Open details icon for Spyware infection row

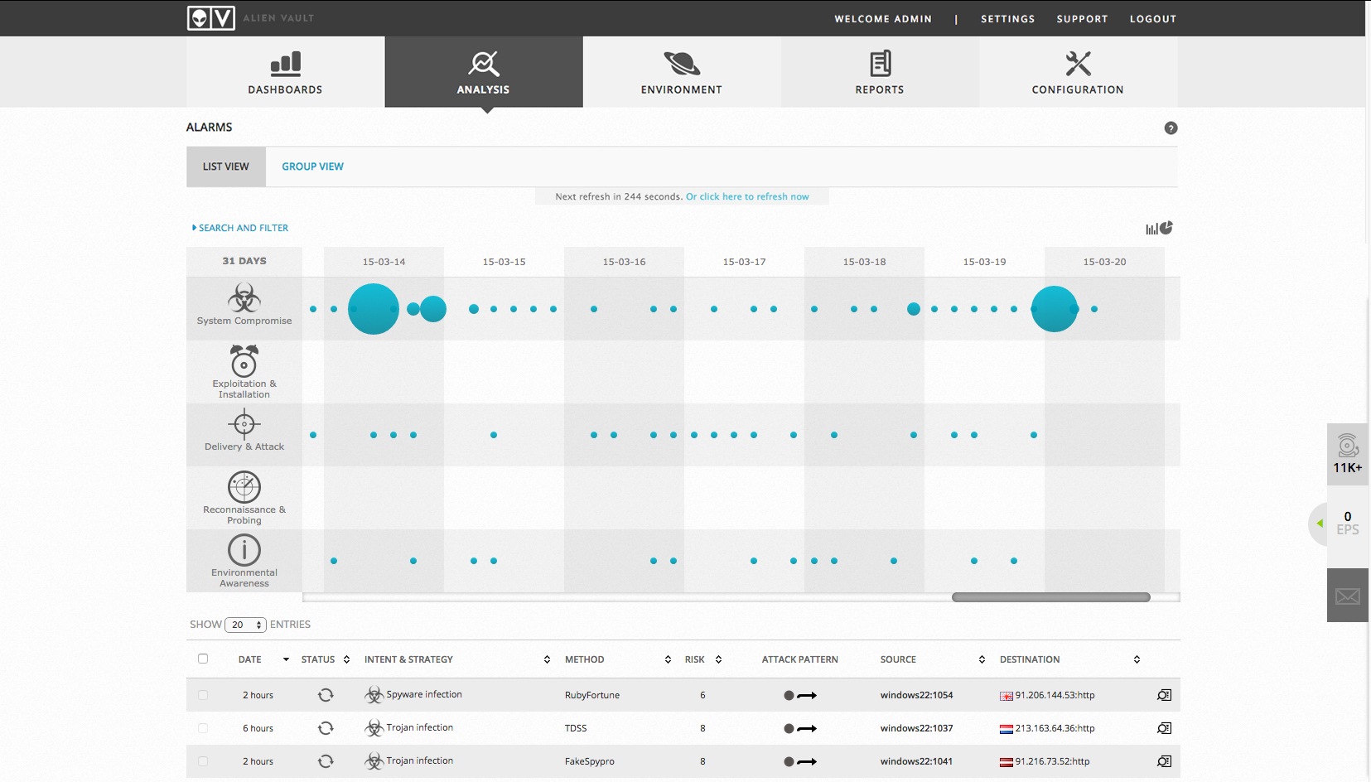(1164, 695)
